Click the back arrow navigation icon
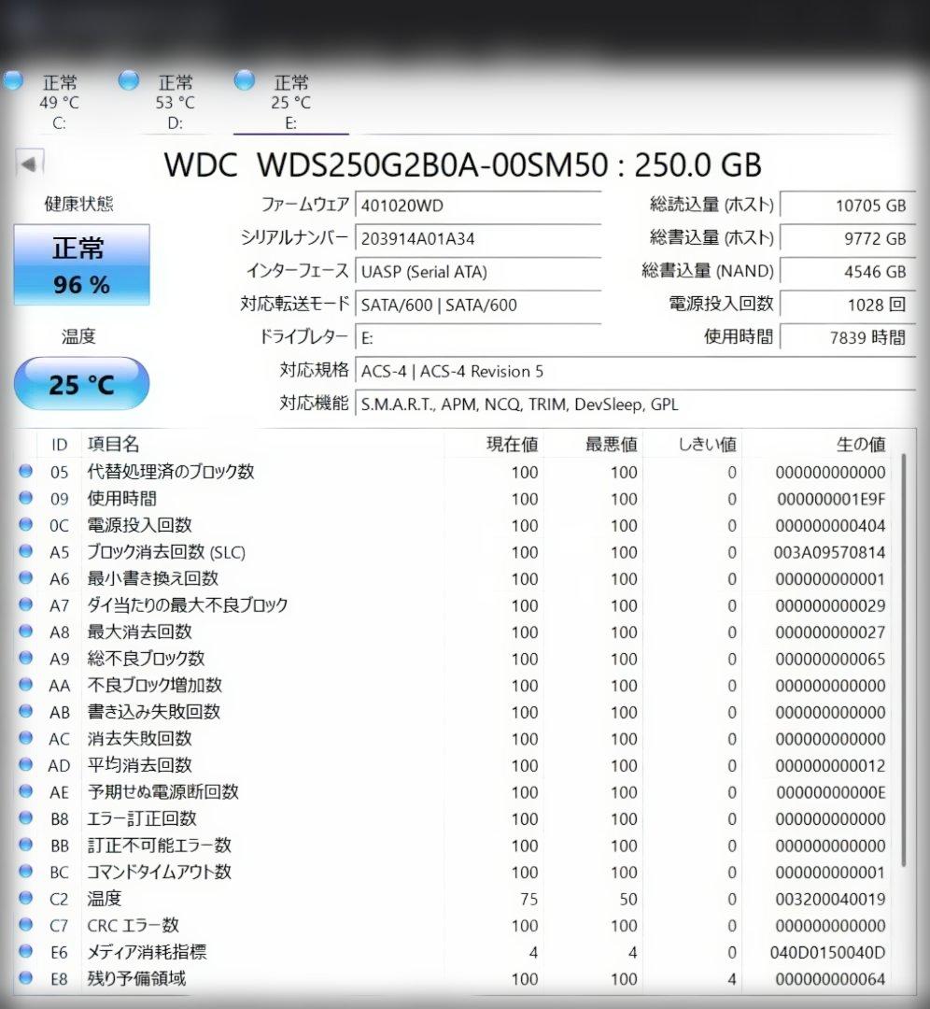930x1009 pixels. pyautogui.click(x=31, y=162)
